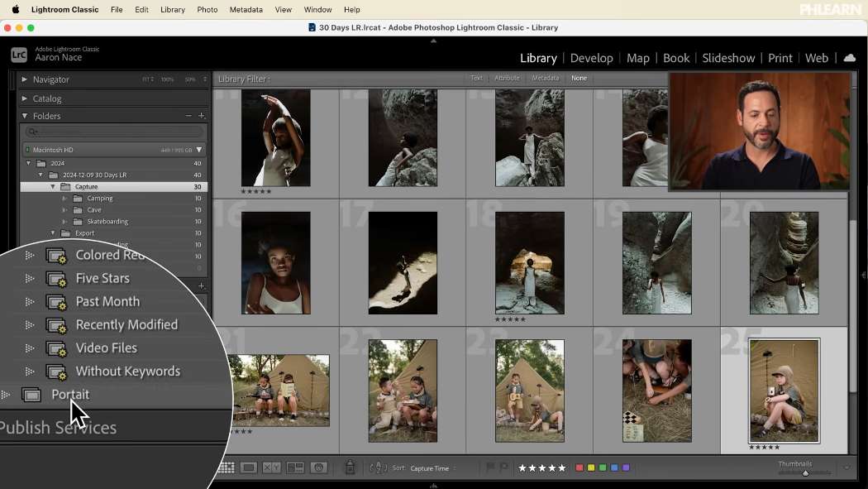
Task: Click the Export folder icon
Action: click(x=65, y=233)
